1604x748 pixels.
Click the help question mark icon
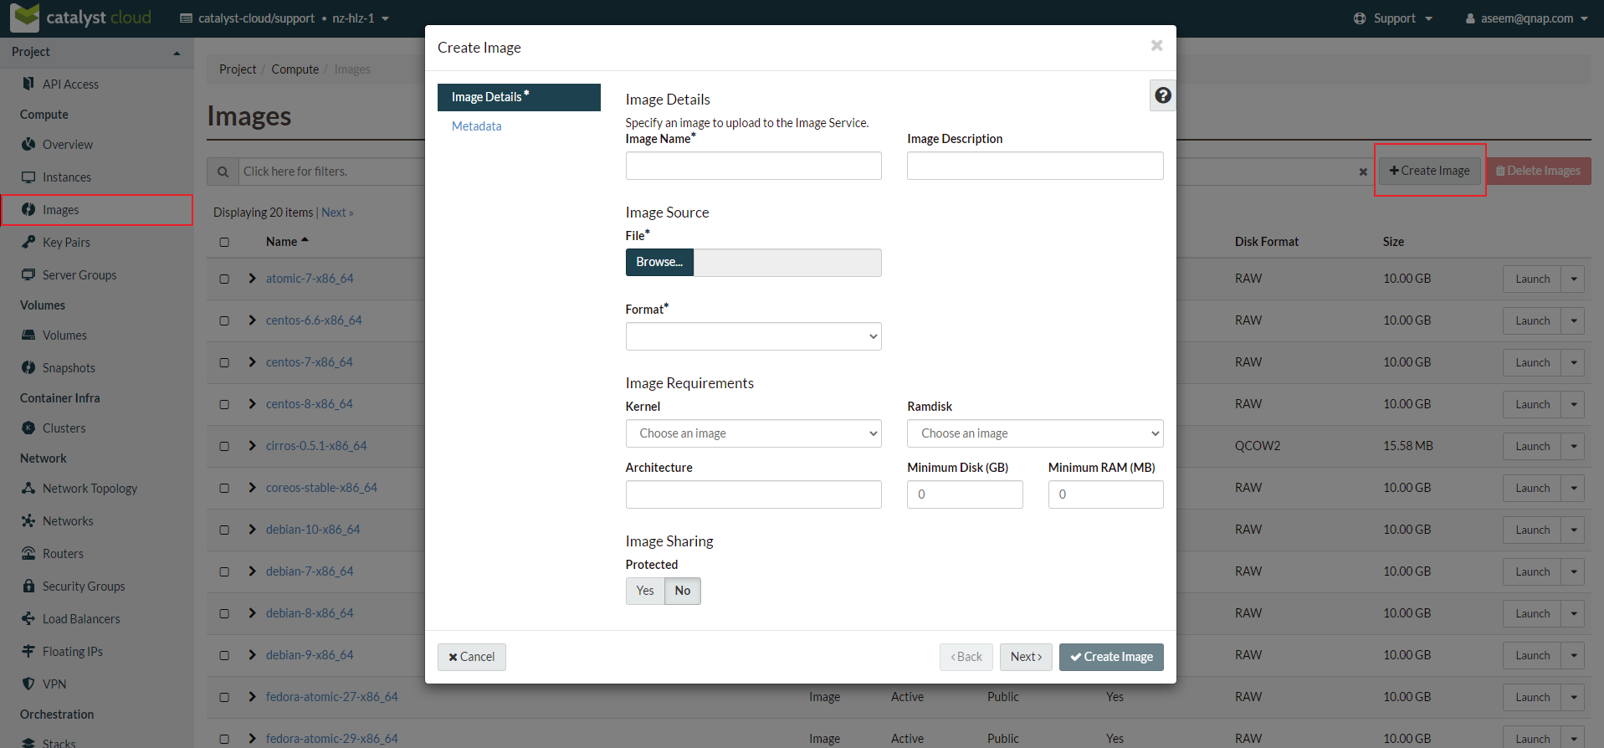tap(1162, 95)
